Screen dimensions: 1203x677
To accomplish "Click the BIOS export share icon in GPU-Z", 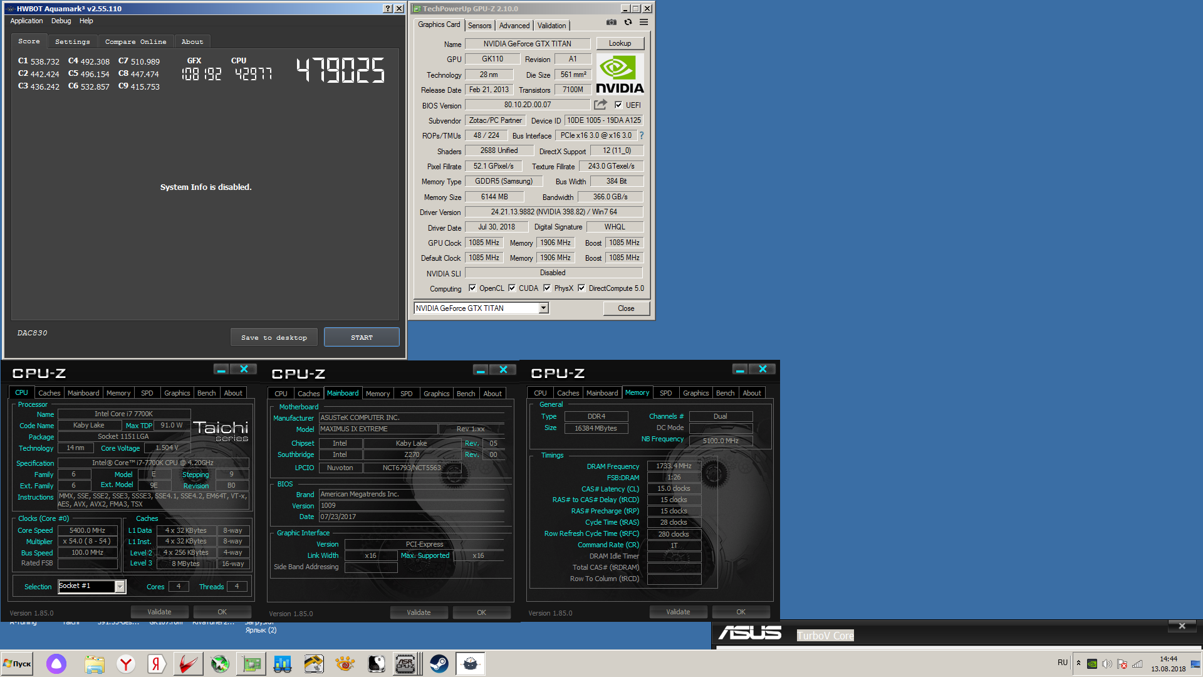I will point(601,105).
